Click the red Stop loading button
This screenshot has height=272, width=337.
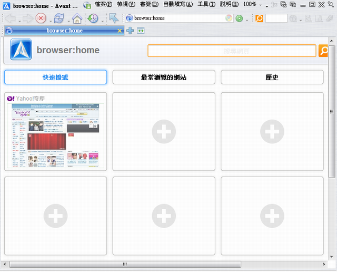[x=41, y=18]
